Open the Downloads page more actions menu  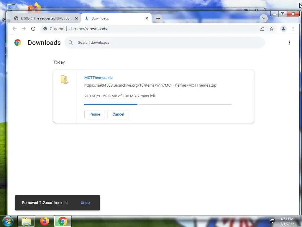[289, 43]
